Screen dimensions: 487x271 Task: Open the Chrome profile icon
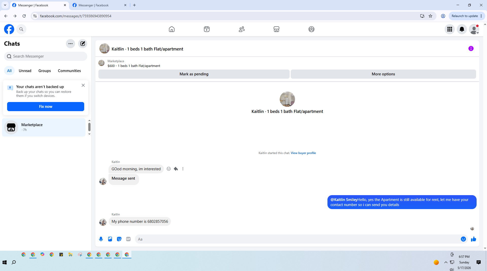(443, 16)
